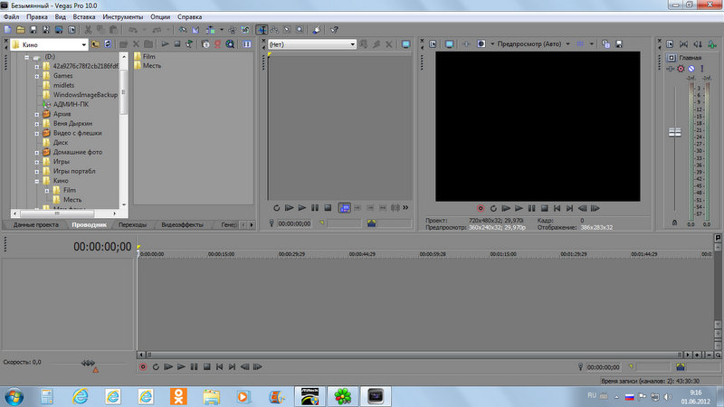The image size is (724, 407).
Task: Save the project using the floppy disk icon
Action: [x=33, y=30]
